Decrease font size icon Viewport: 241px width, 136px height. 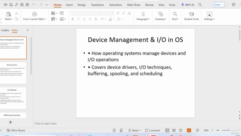124,13
